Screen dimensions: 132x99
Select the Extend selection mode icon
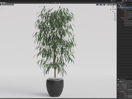1,3
